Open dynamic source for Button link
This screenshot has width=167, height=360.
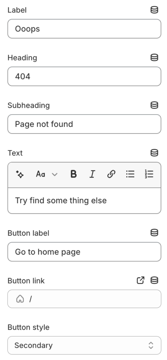[154, 280]
